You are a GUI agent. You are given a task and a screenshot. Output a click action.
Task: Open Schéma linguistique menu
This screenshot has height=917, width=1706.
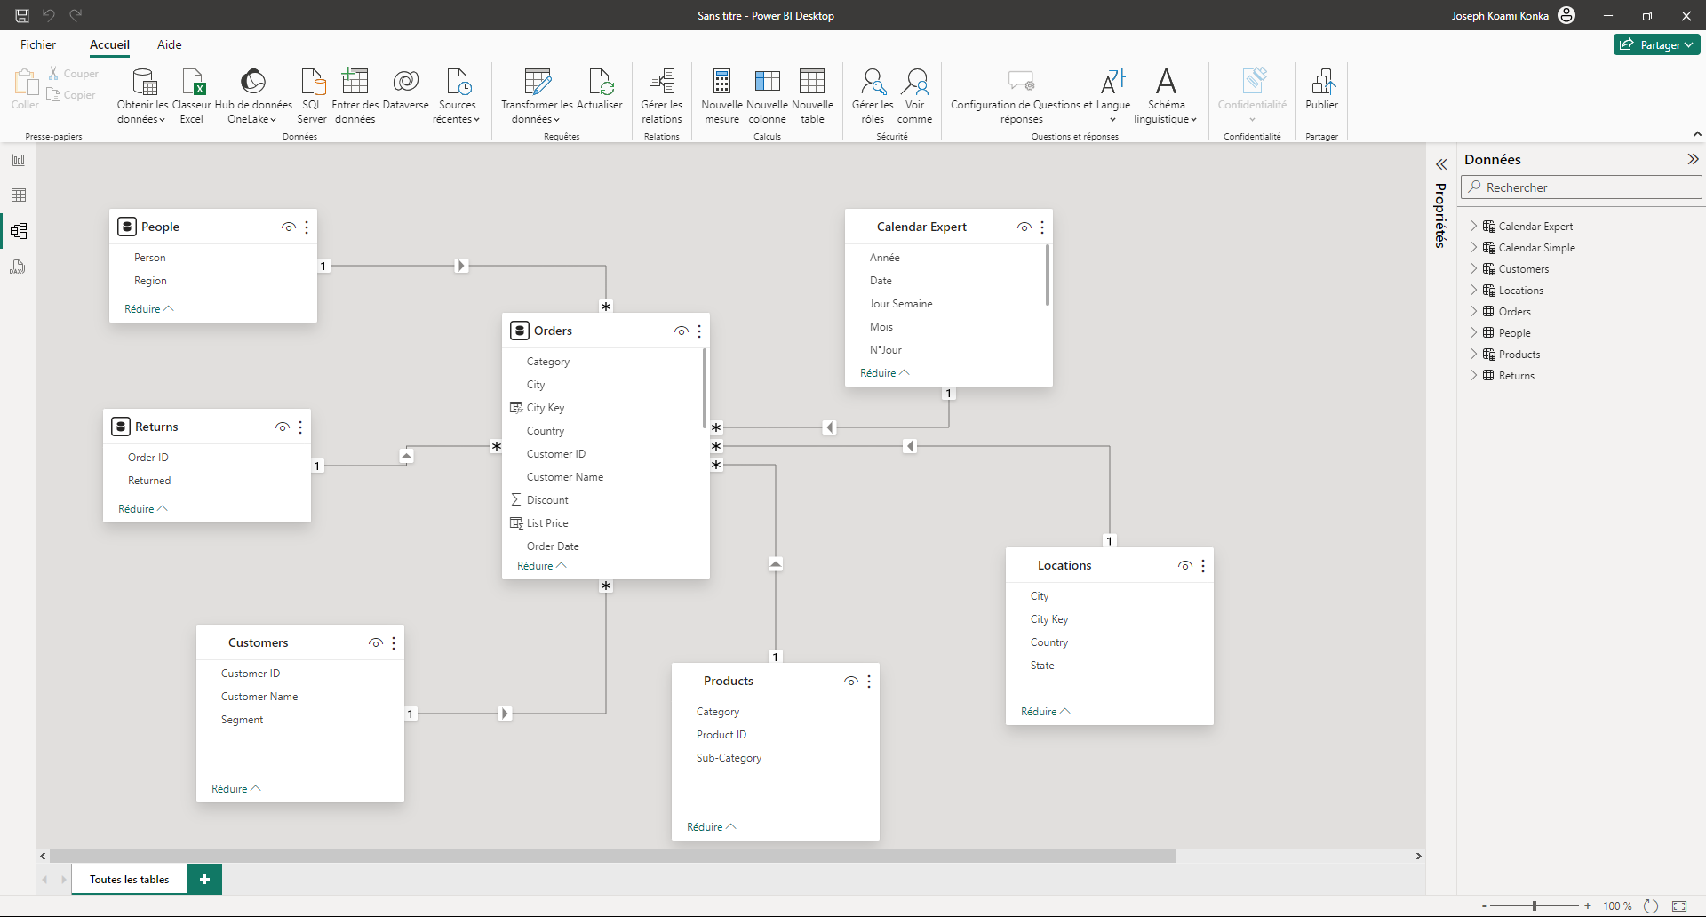(x=1166, y=95)
